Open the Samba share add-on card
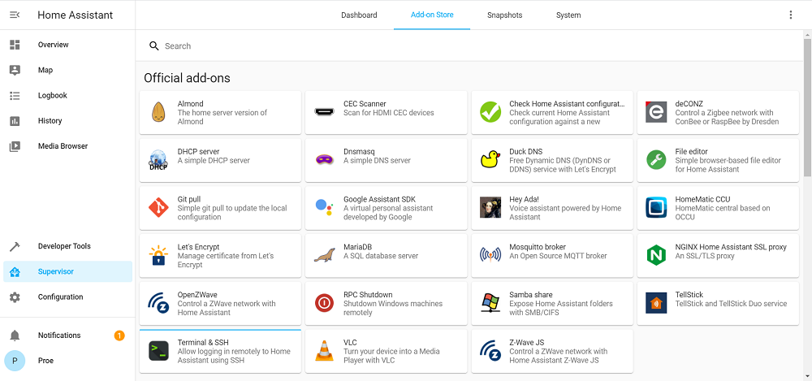 click(552, 304)
